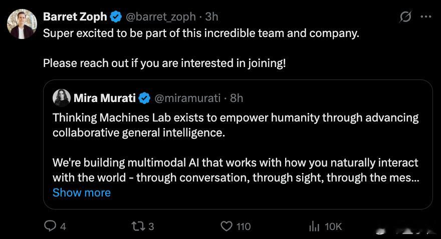441x239 pixels.
Task: Like the tweet with heart icon
Action: (227, 226)
